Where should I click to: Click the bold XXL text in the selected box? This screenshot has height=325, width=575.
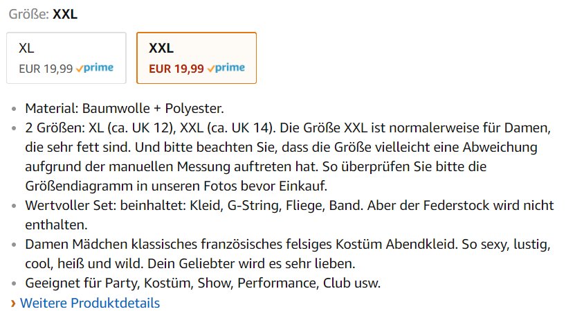click(161, 49)
